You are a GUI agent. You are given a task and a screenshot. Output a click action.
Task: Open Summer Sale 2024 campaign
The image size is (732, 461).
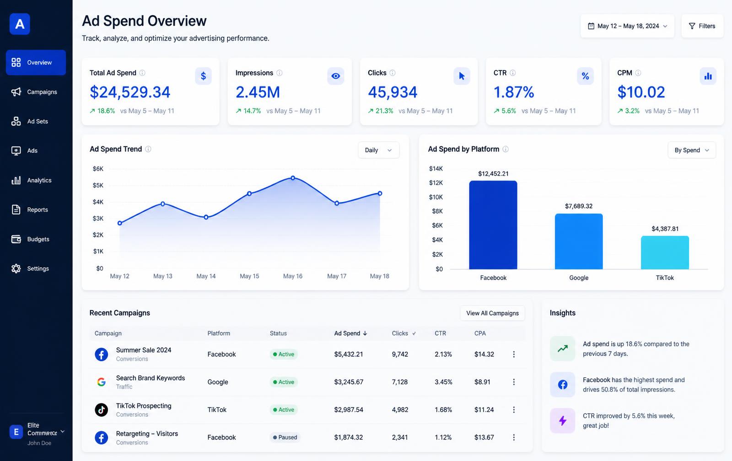[144, 350]
